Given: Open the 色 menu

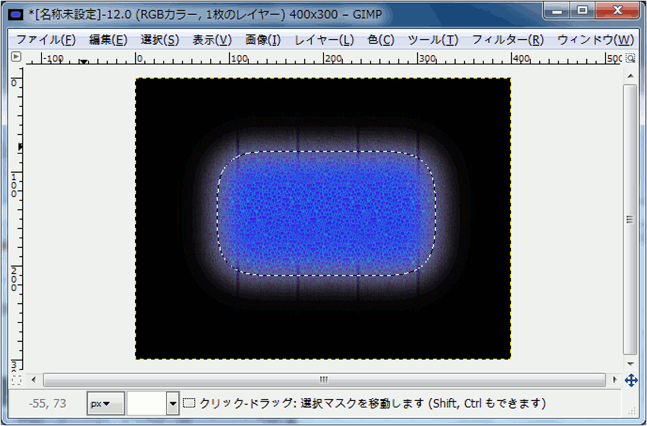Looking at the screenshot, I should (379, 40).
